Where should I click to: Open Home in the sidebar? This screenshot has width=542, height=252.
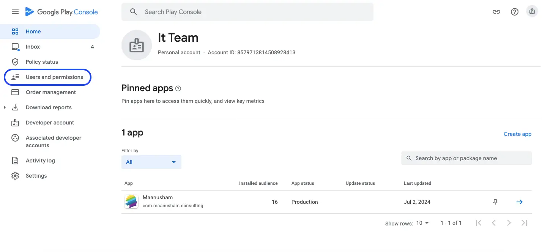pyautogui.click(x=50, y=31)
